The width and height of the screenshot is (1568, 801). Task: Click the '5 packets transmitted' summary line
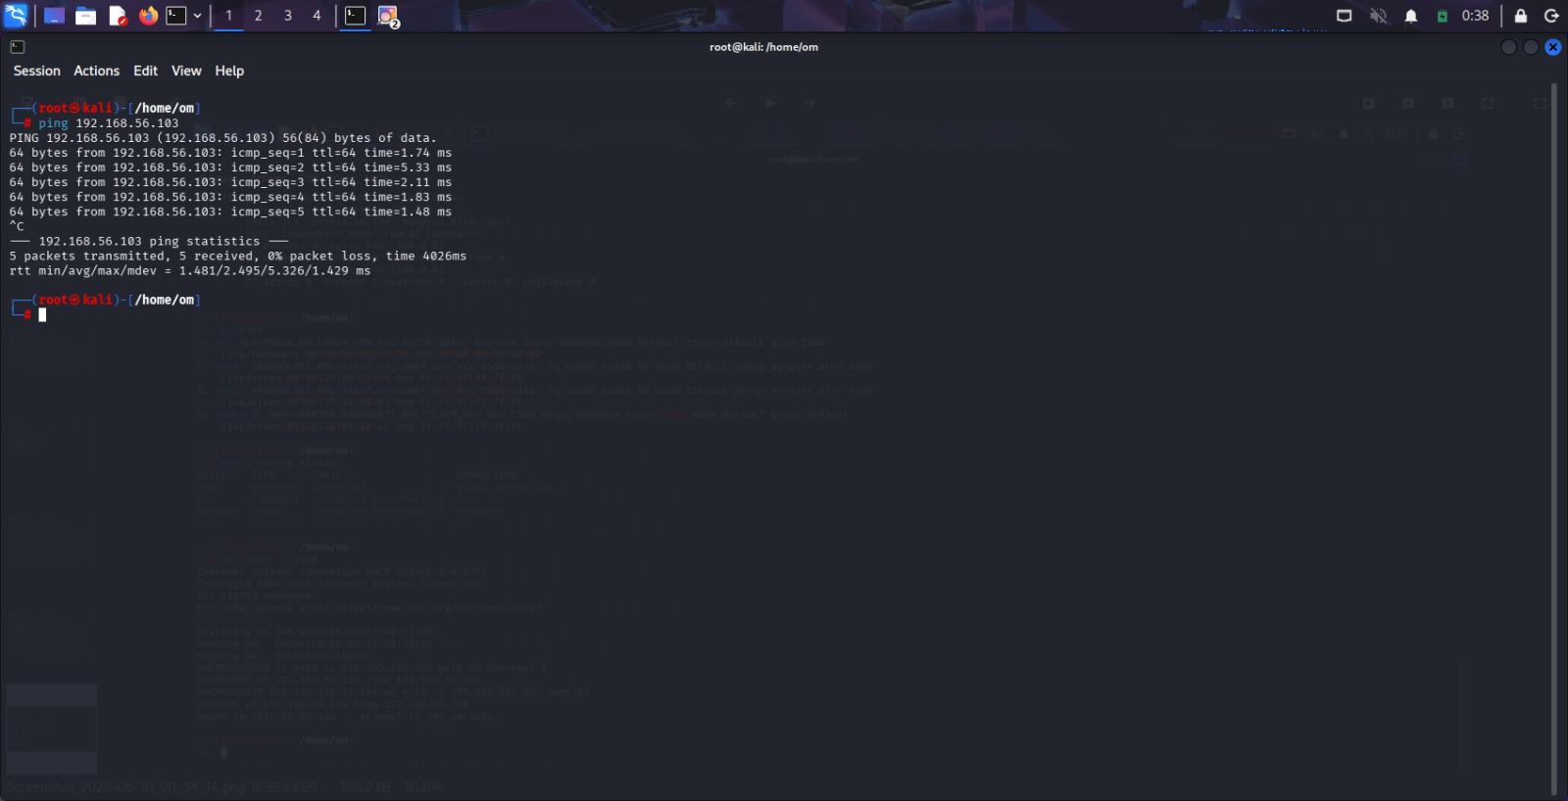[x=238, y=256]
